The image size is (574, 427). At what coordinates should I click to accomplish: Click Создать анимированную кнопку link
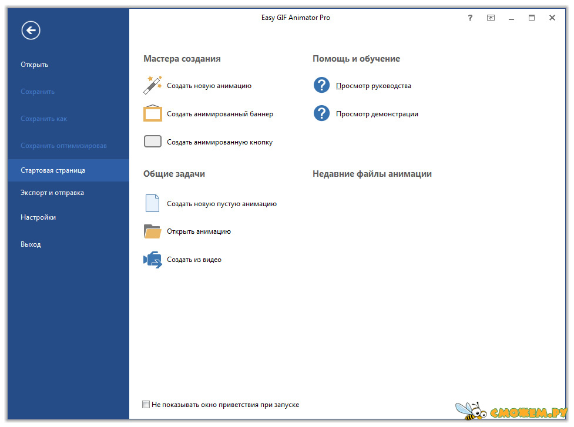[x=220, y=142]
